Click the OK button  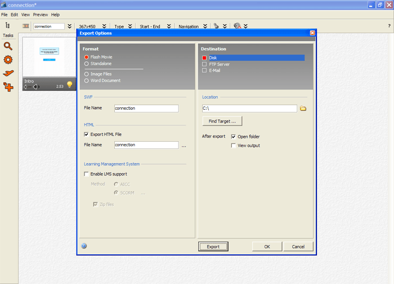coord(267,246)
